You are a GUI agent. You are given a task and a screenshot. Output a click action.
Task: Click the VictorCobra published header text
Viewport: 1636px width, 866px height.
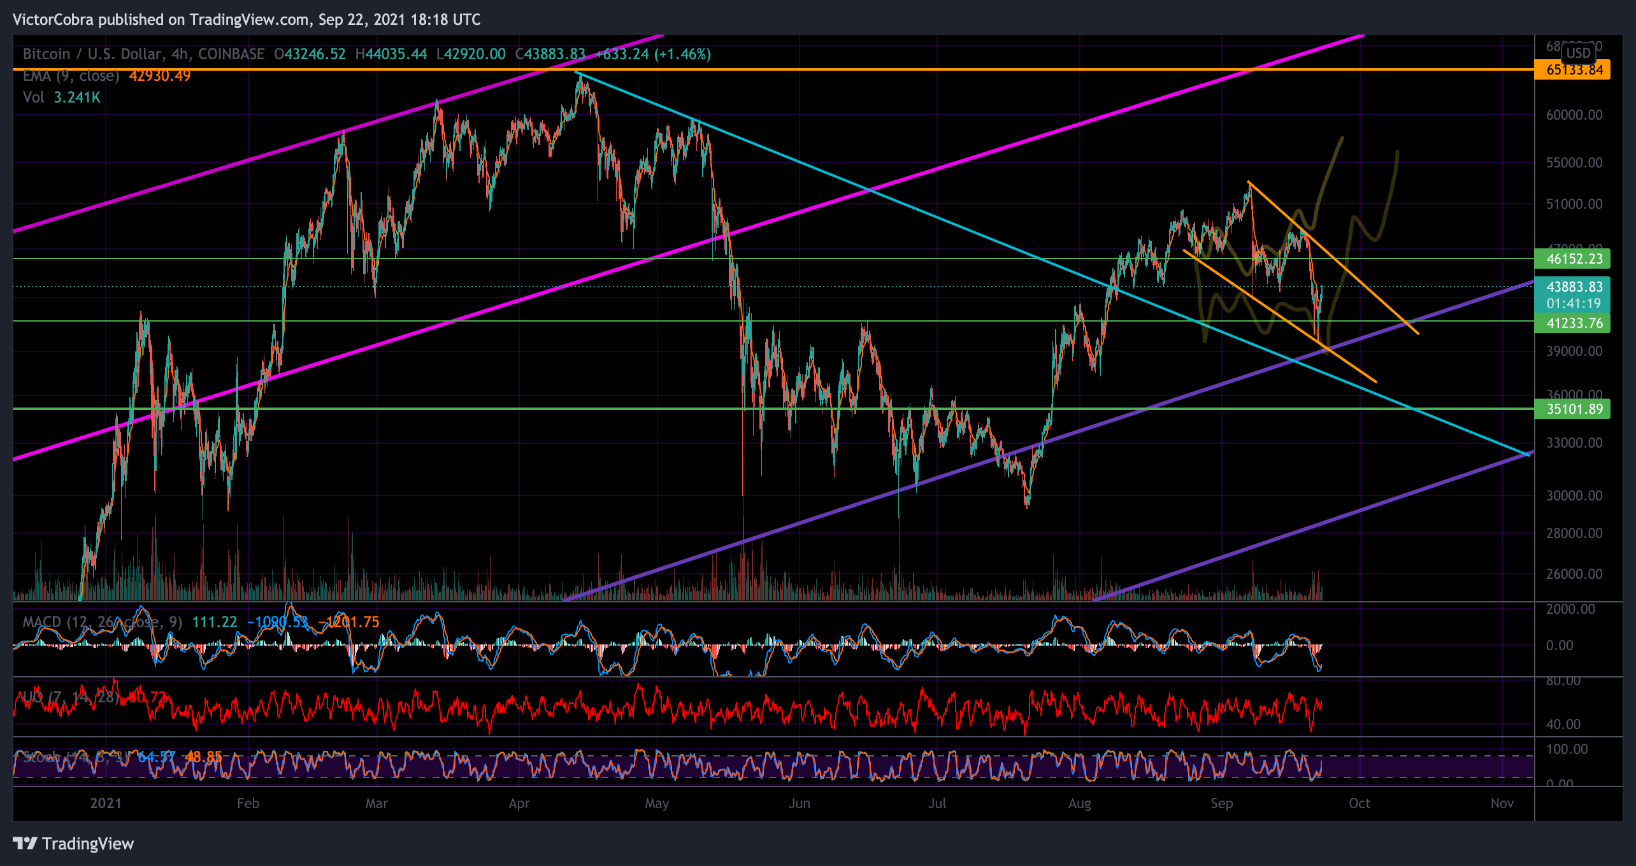coord(247,20)
